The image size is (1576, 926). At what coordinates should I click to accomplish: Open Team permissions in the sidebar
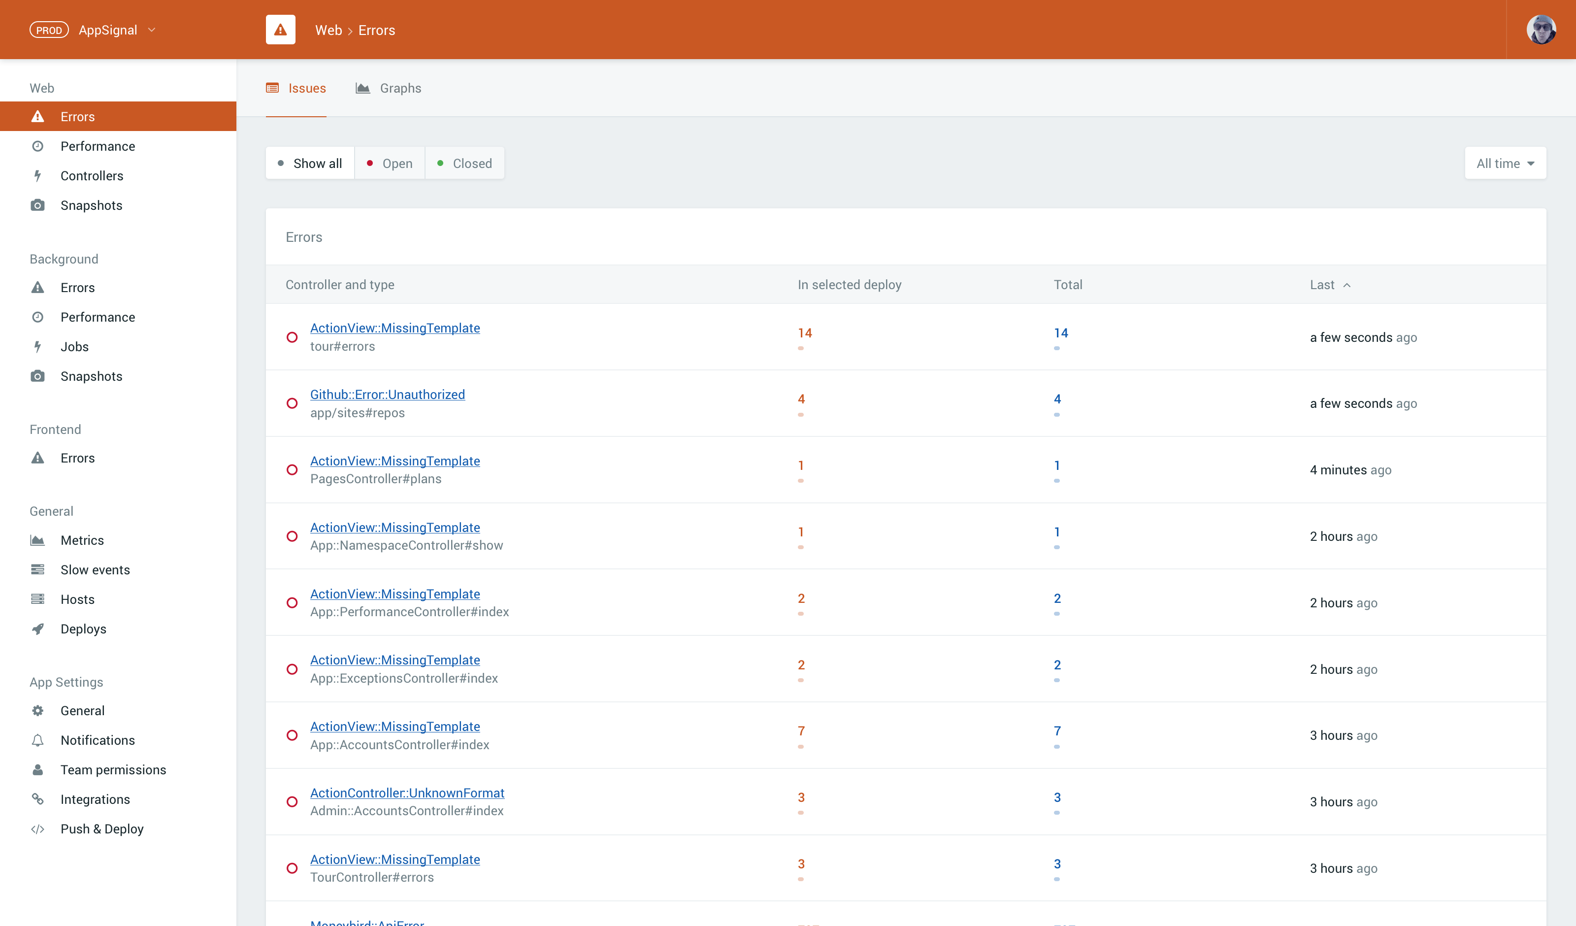tap(113, 769)
